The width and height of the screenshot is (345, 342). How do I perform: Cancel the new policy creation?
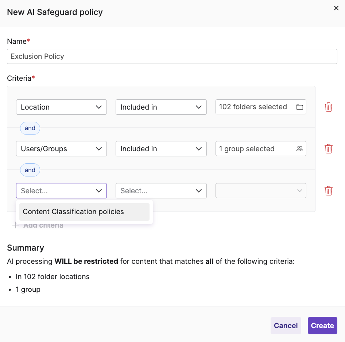(x=286, y=326)
